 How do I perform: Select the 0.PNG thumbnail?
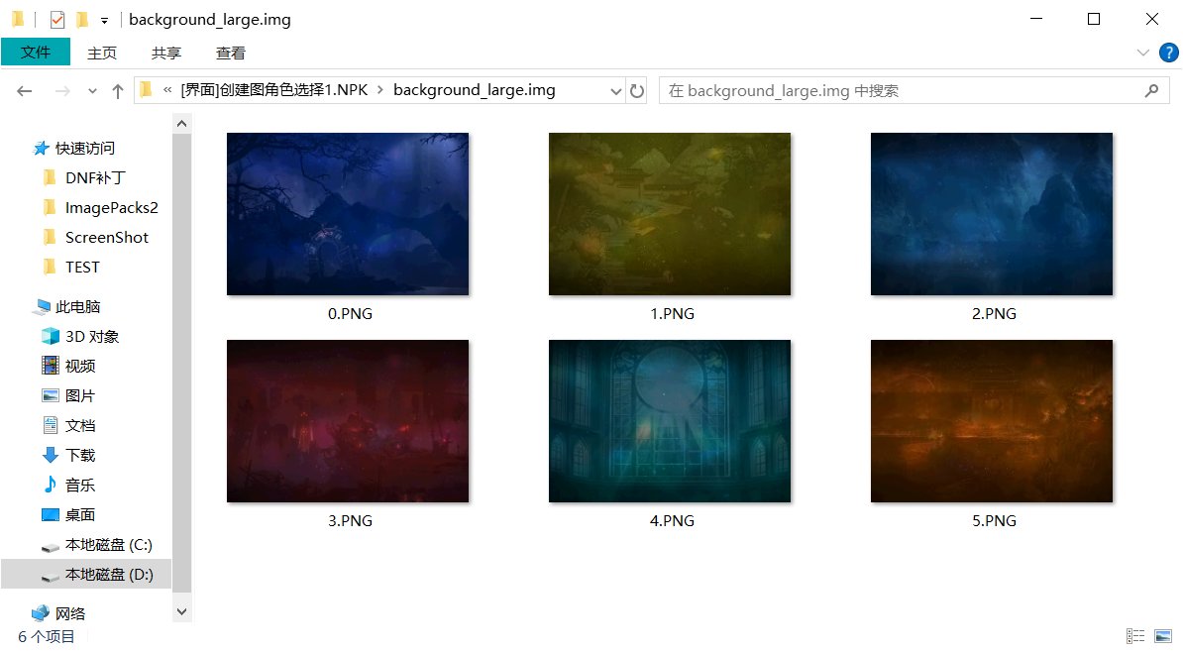(x=348, y=214)
